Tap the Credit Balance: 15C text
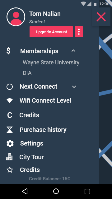Screen dimensions: 112x199 click(x=50, y=179)
